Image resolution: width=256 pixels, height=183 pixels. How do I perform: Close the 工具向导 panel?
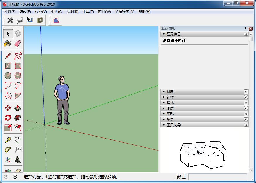click(246, 125)
